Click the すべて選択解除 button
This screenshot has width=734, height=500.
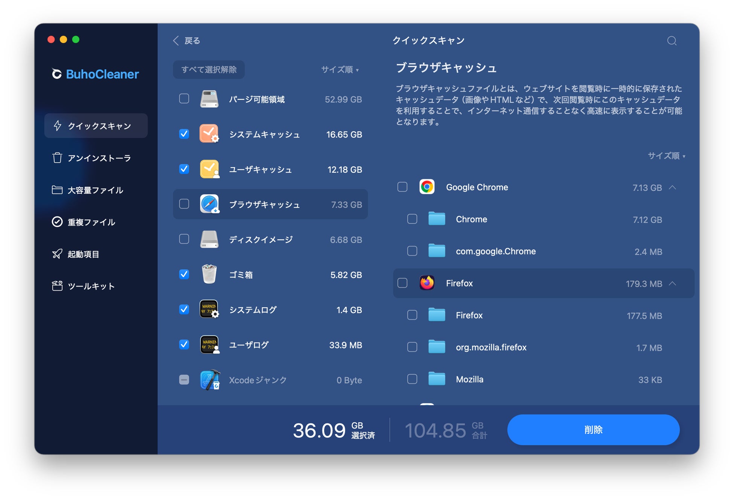tap(209, 70)
